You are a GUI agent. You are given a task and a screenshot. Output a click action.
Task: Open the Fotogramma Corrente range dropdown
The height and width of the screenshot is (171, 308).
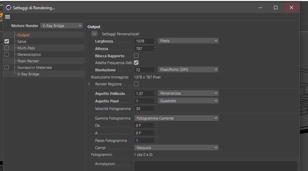click(x=176, y=118)
